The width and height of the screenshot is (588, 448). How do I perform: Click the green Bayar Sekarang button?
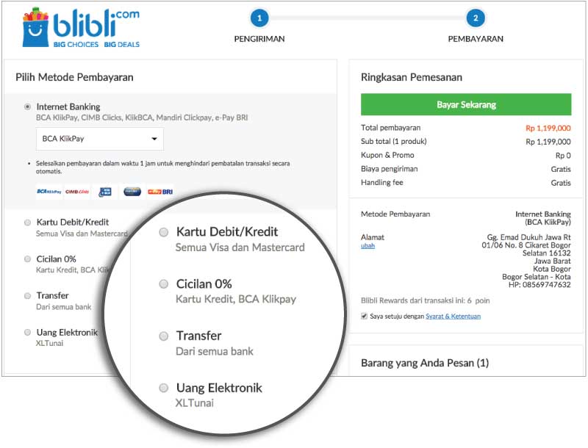466,104
